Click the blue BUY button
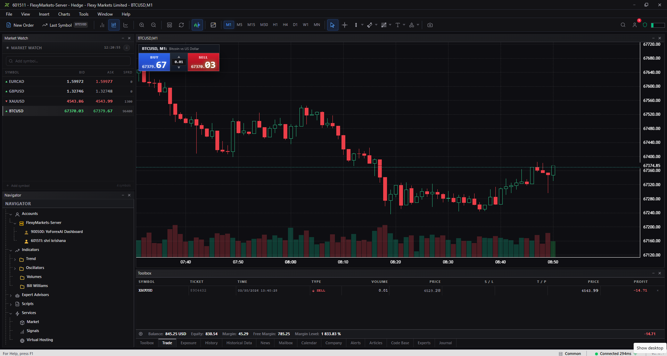667x356 pixels. click(154, 62)
